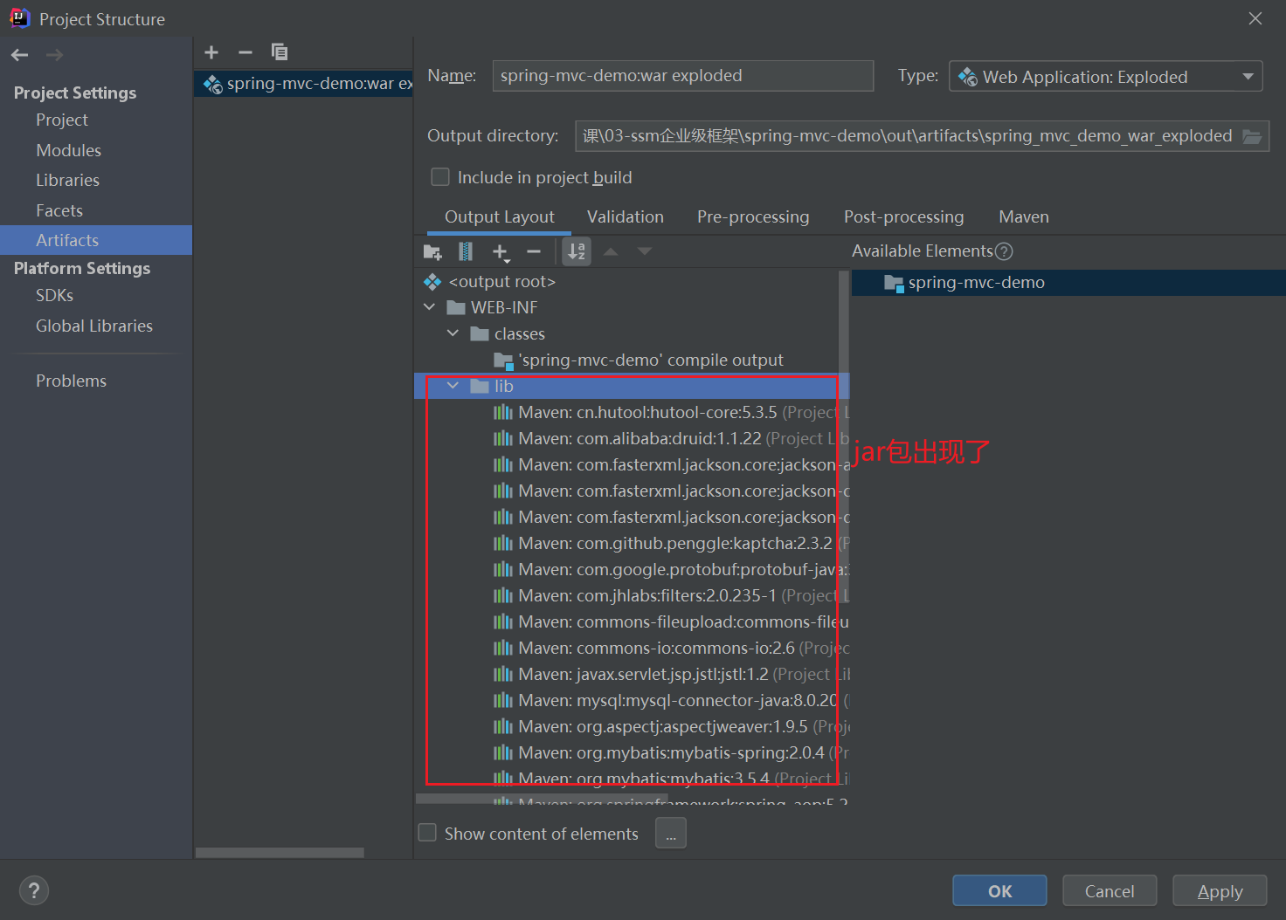
Task: Browse for the output directory folder
Action: (x=1252, y=136)
